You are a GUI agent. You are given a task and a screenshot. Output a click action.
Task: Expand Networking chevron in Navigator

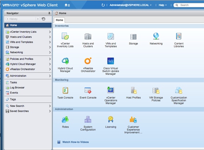(50, 52)
